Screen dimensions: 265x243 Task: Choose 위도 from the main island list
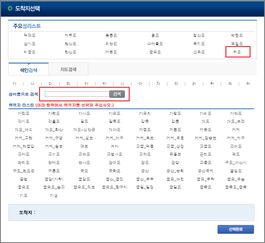point(237,52)
